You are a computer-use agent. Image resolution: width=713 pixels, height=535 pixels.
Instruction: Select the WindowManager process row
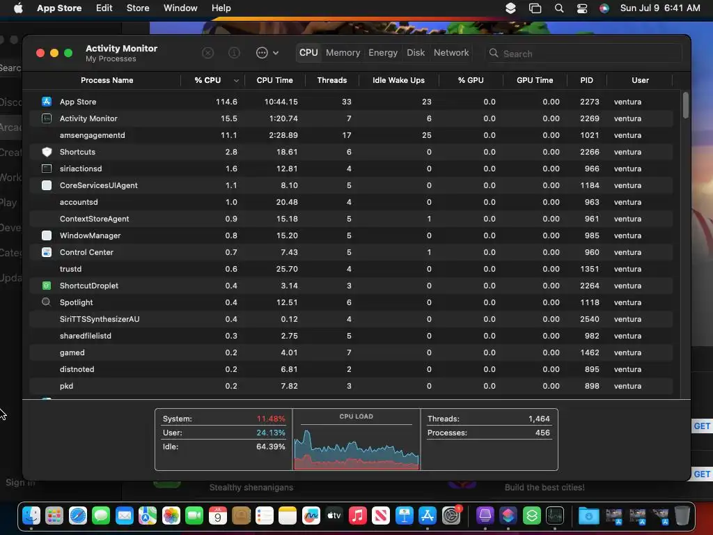click(351, 235)
